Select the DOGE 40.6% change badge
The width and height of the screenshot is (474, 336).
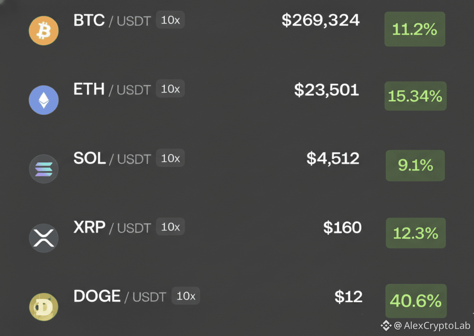pos(416,301)
